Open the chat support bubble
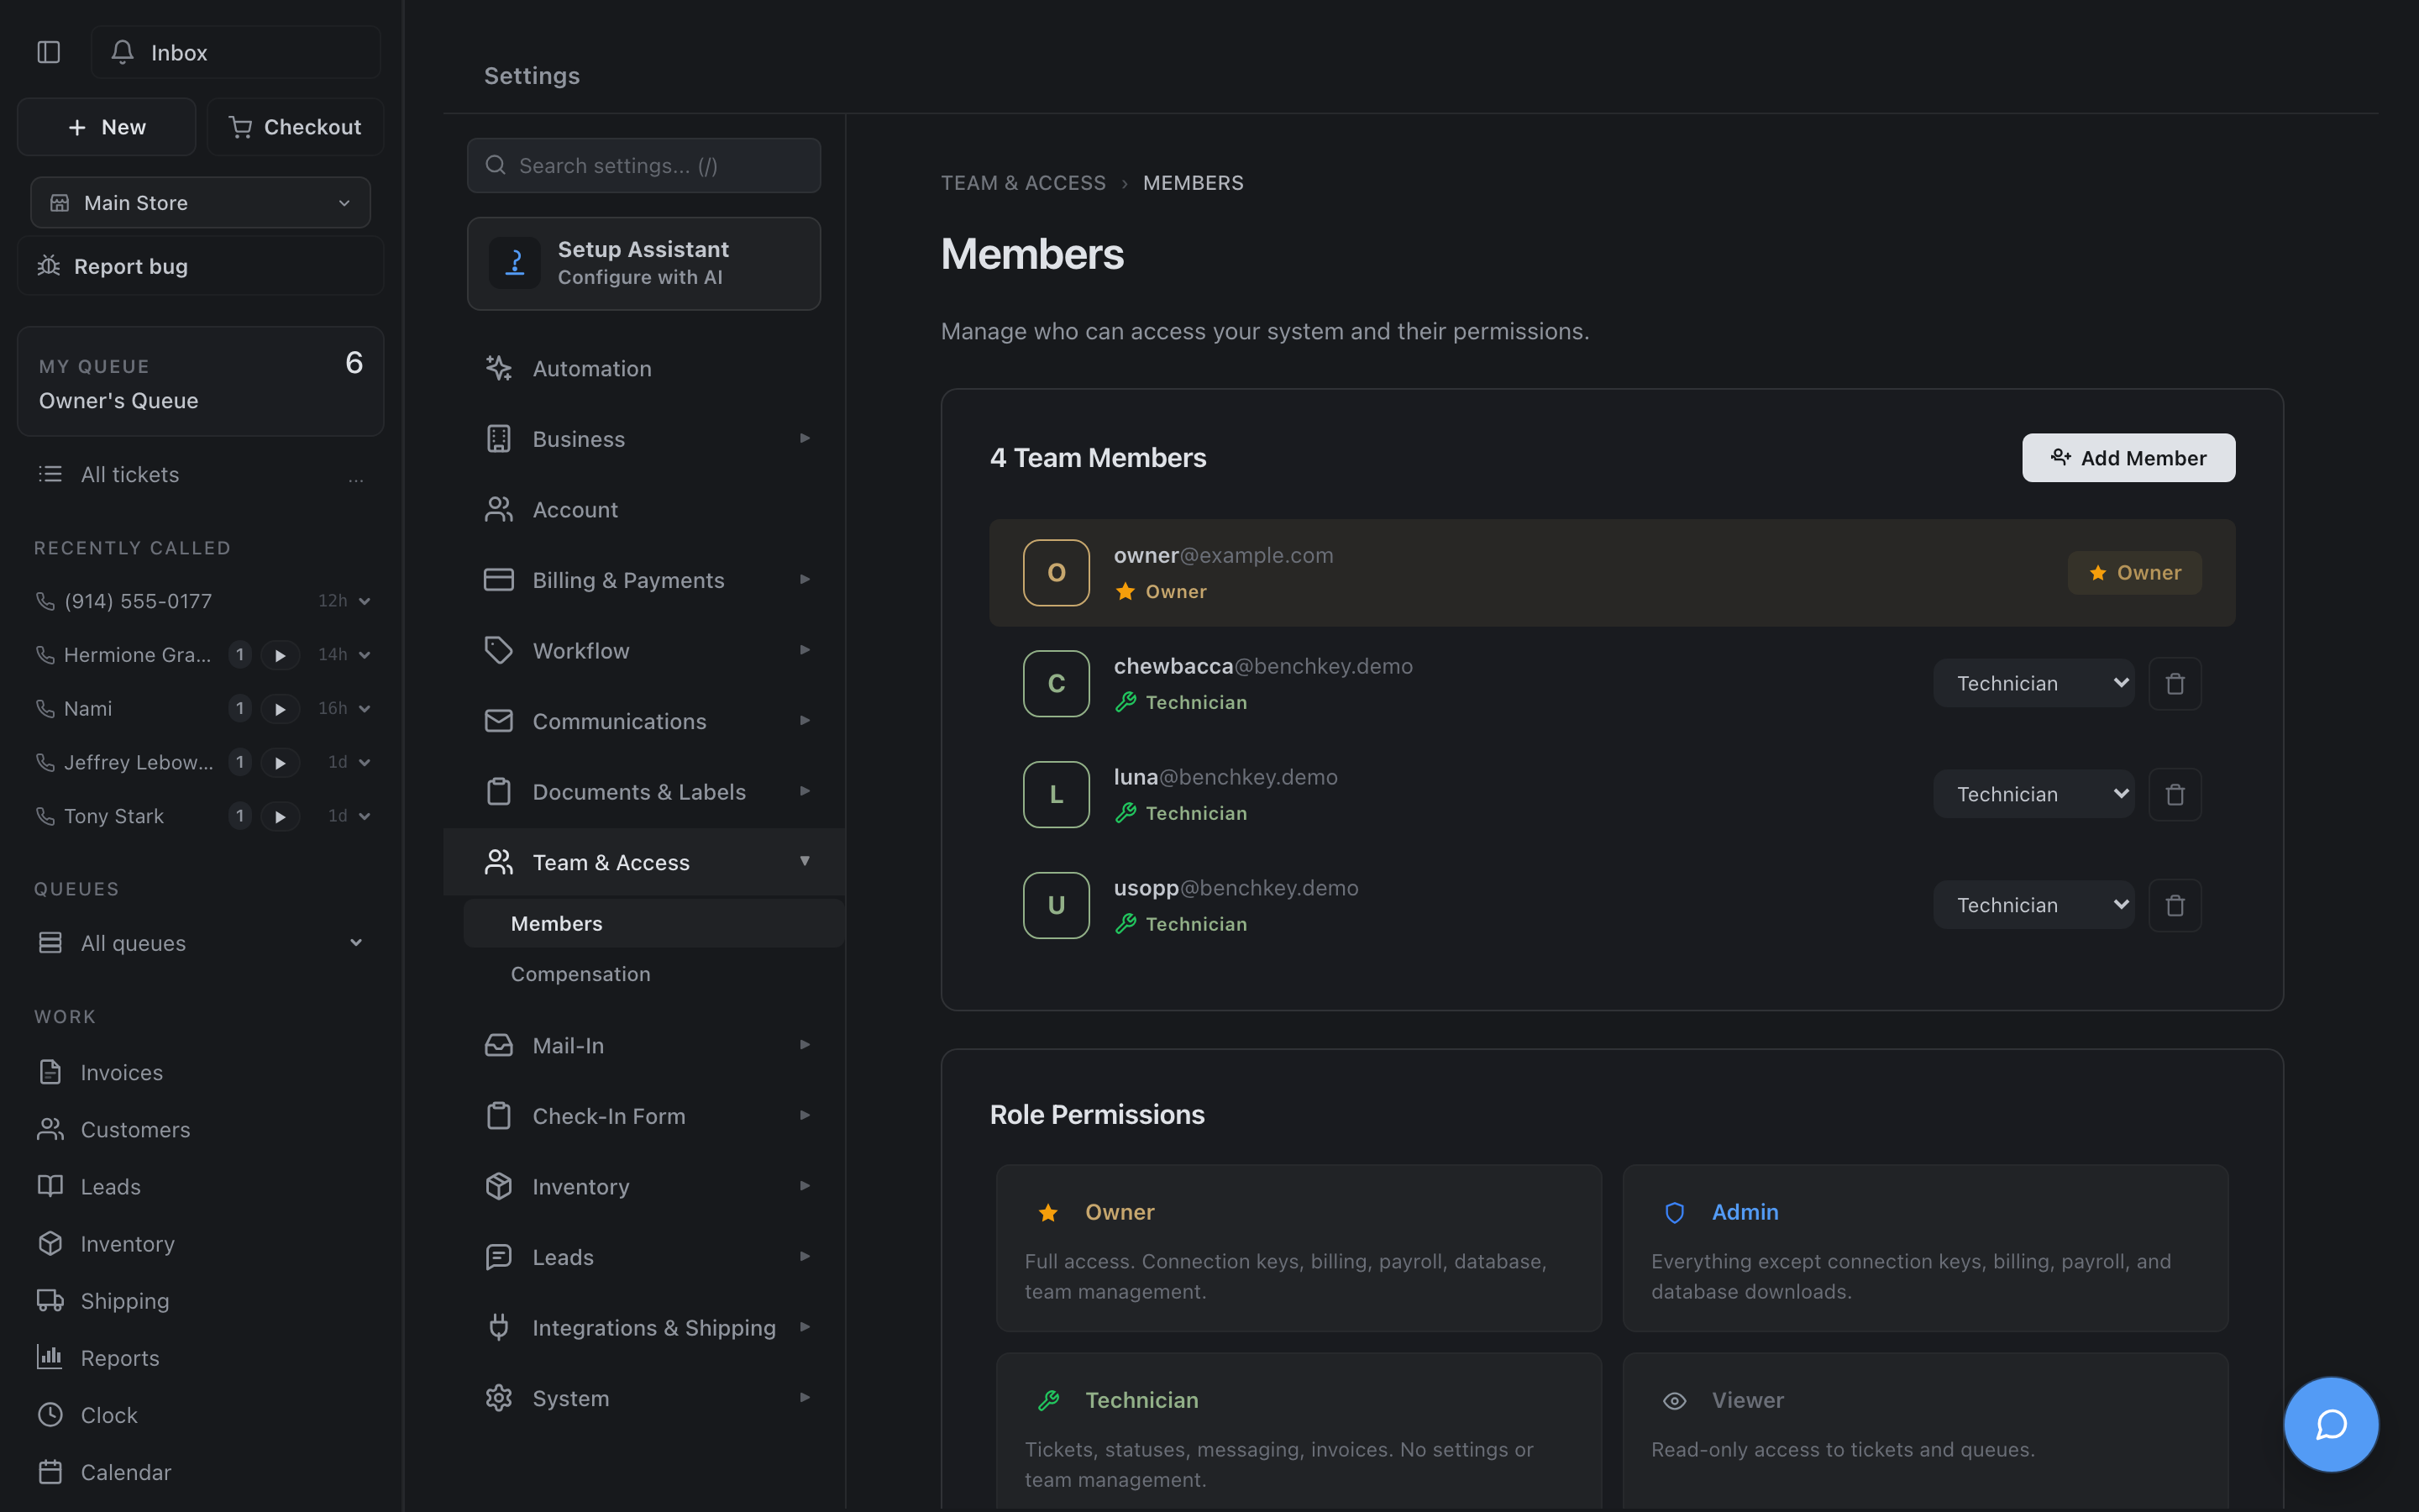Viewport: 2419px width, 1512px height. [x=2331, y=1424]
